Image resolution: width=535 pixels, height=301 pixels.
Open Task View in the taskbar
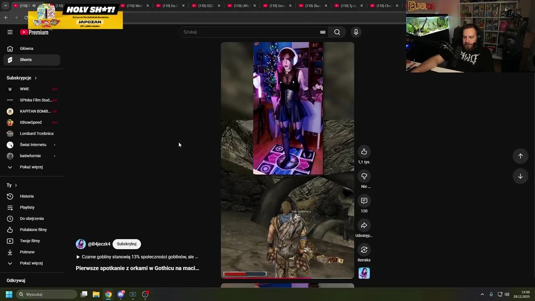(84, 294)
